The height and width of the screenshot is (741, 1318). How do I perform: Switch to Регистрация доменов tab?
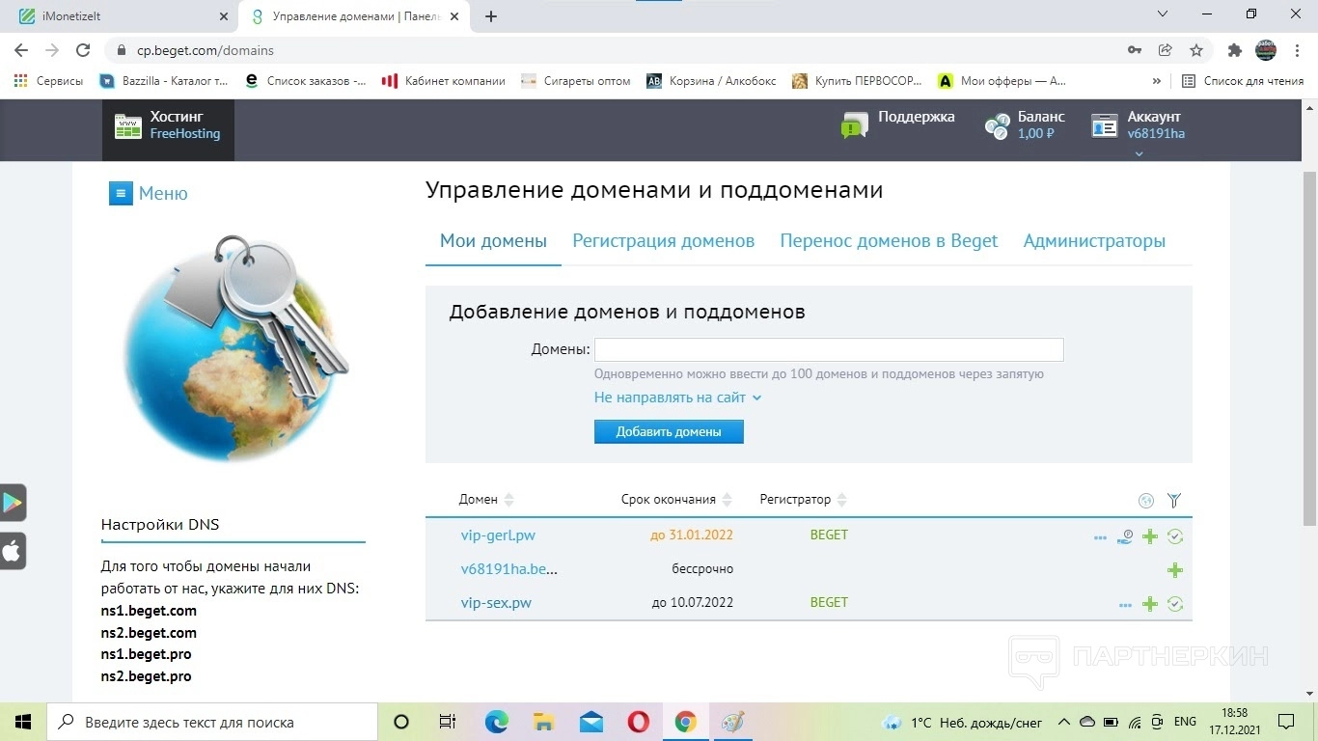tap(663, 241)
